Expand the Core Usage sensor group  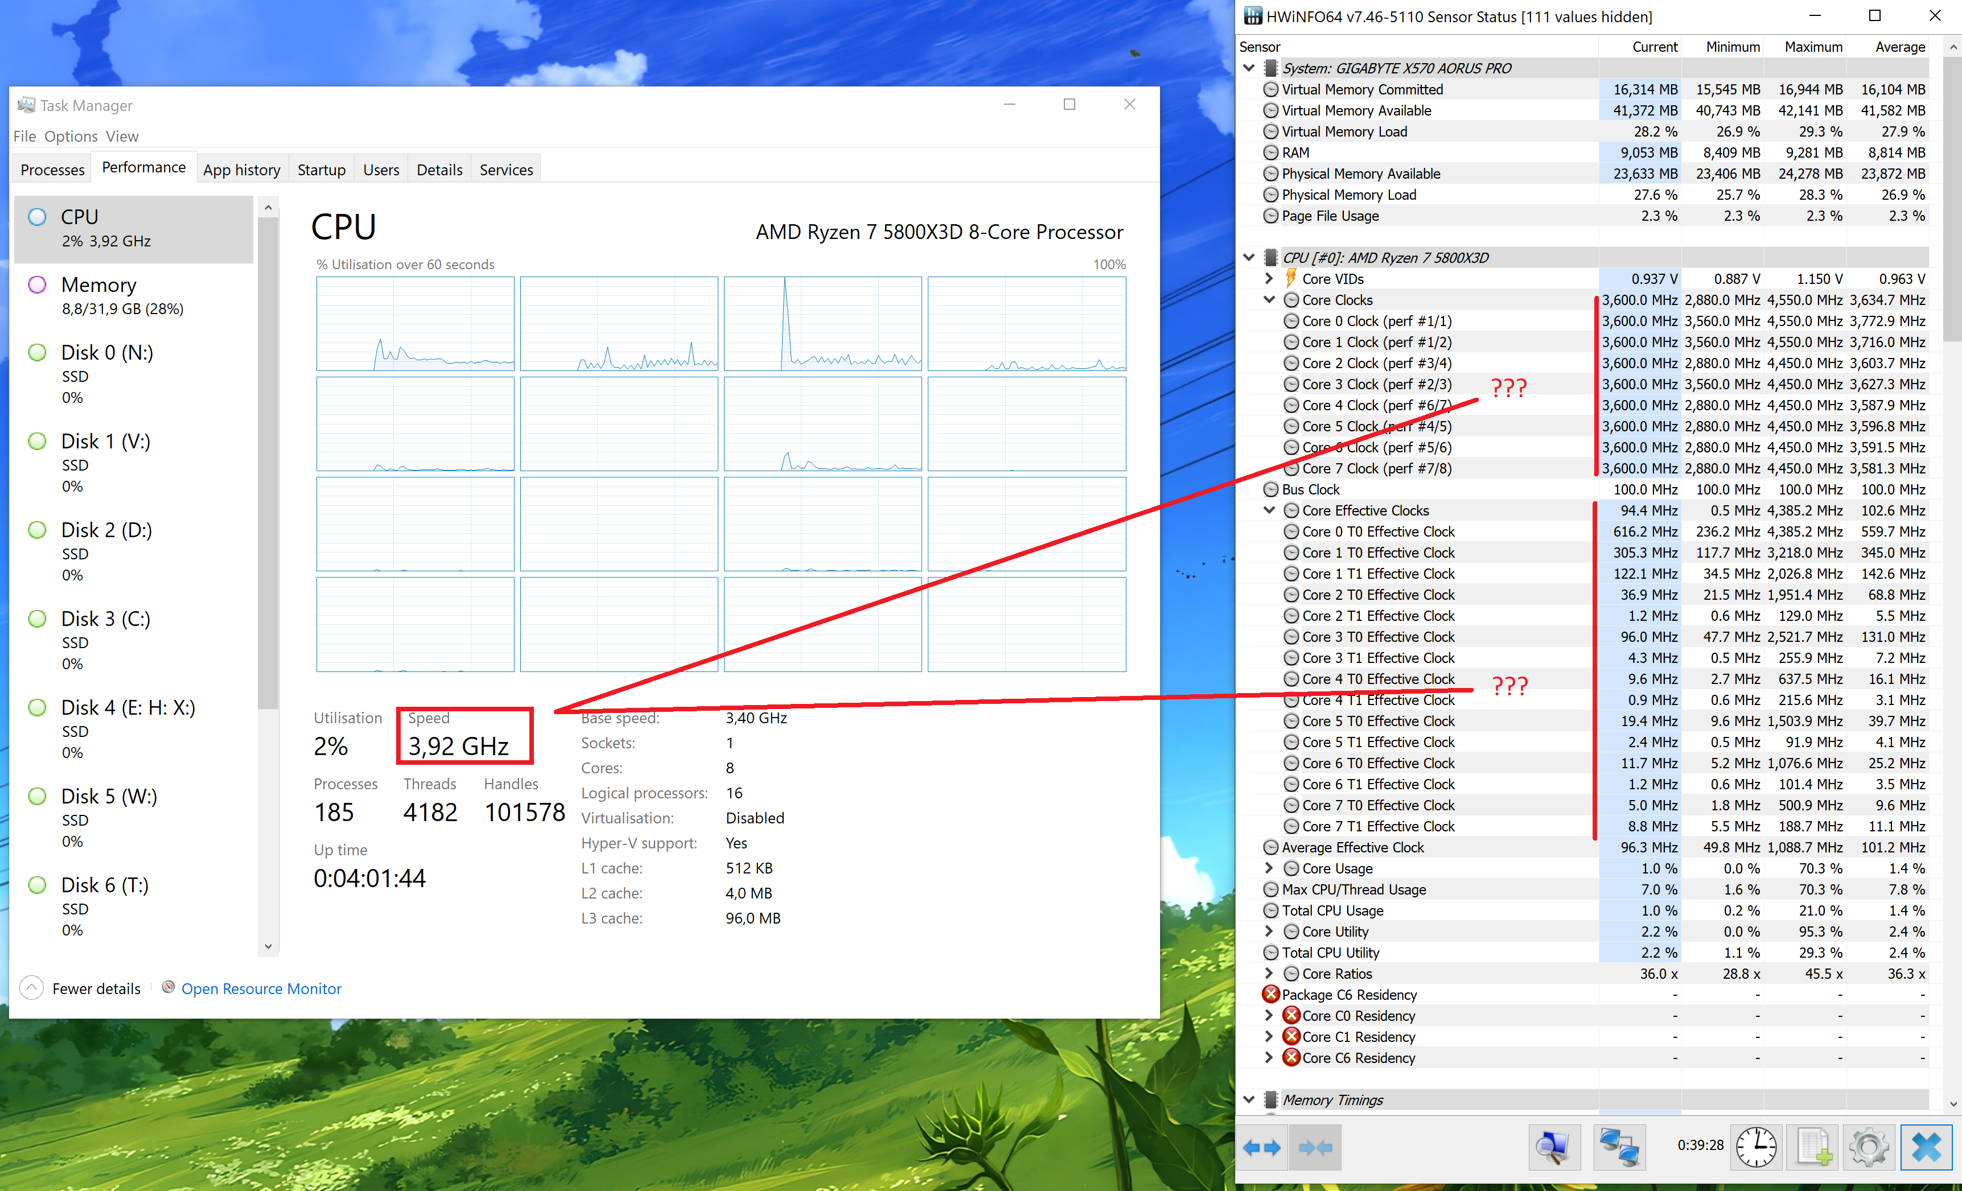point(1269,868)
